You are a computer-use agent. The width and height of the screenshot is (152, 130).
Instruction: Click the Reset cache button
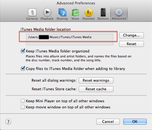pyautogui.click(x=96, y=89)
